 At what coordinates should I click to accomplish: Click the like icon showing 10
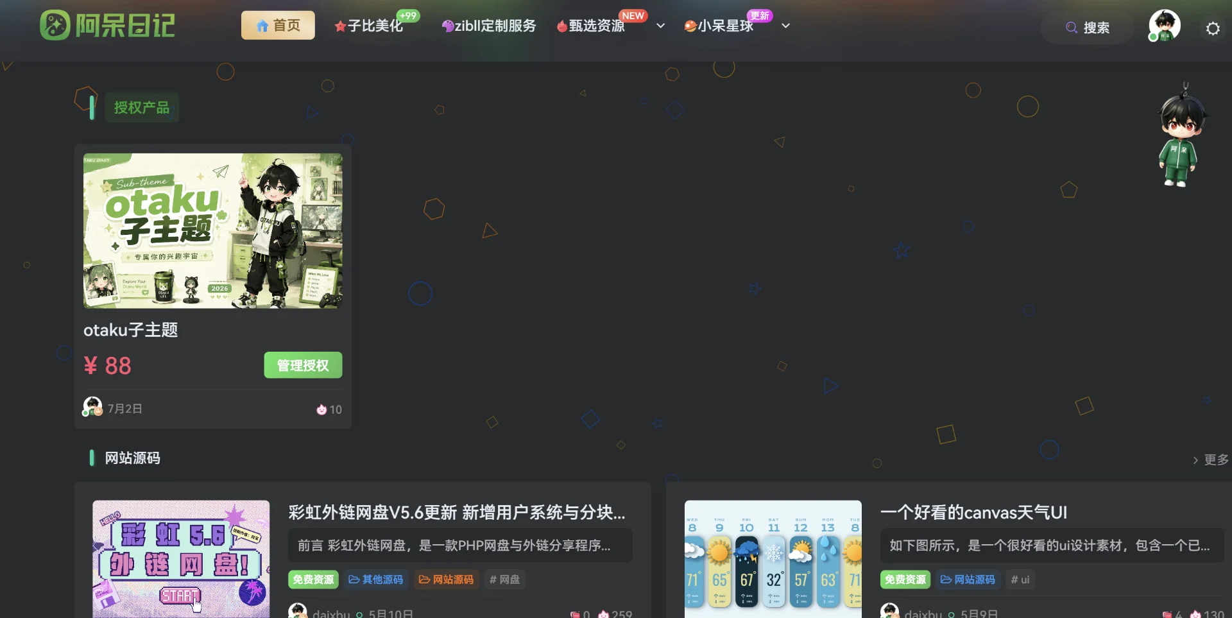point(321,409)
